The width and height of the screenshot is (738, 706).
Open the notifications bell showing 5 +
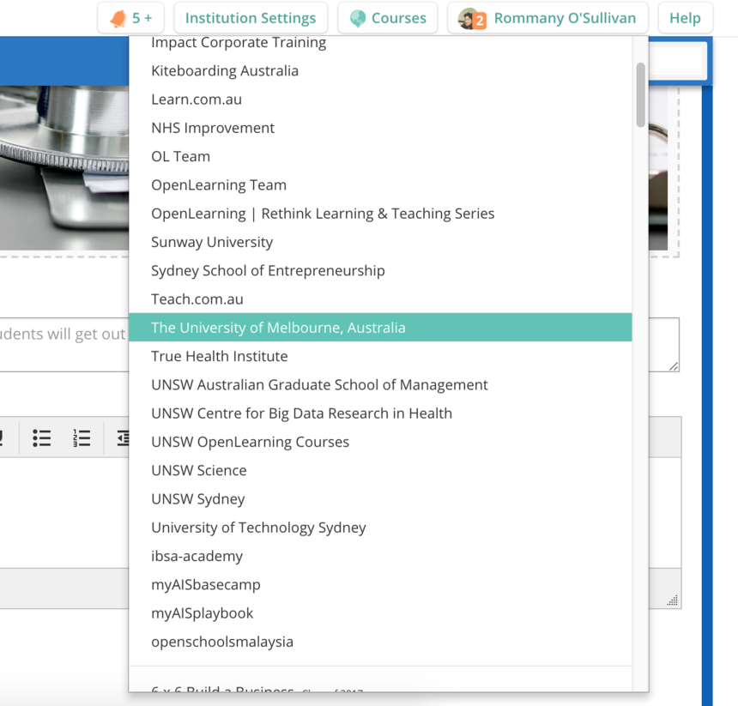click(130, 18)
